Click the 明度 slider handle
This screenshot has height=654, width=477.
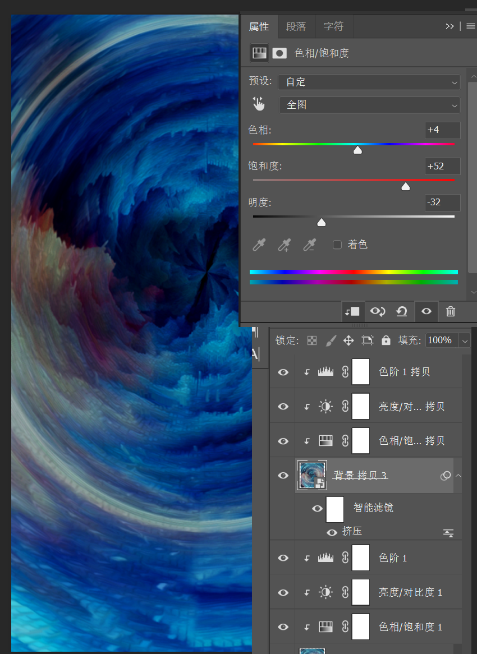pyautogui.click(x=322, y=223)
